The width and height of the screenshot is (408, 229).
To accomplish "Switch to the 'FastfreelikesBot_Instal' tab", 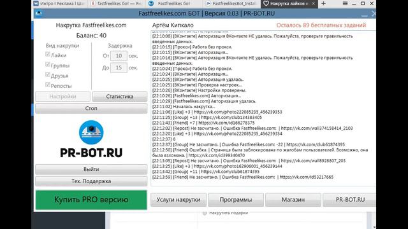I will (x=231, y=4).
